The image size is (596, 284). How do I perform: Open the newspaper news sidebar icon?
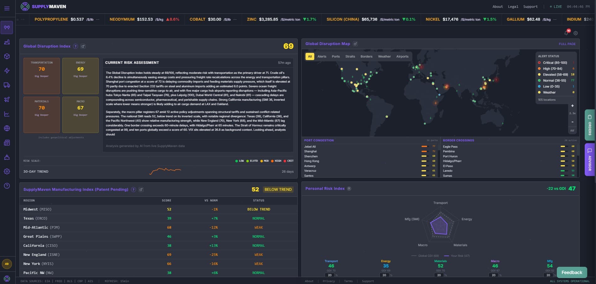click(7, 143)
